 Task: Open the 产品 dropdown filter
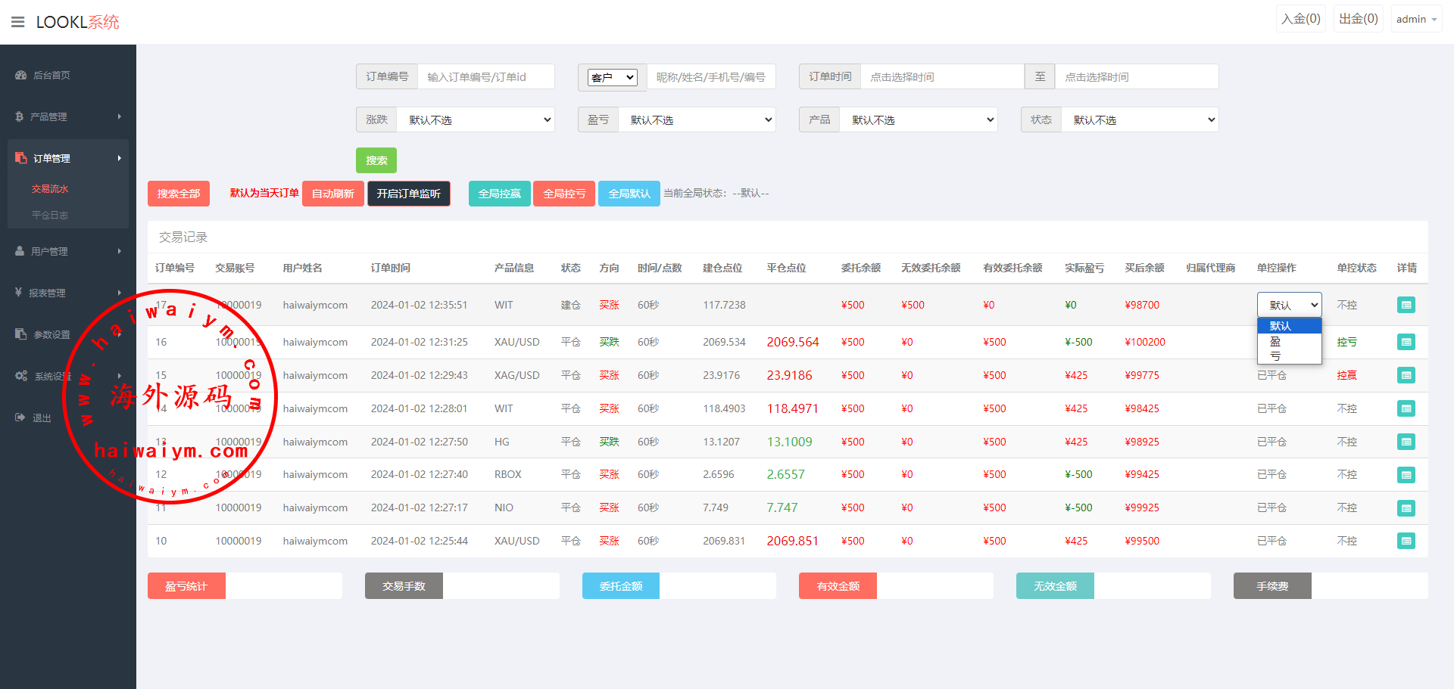(x=919, y=119)
